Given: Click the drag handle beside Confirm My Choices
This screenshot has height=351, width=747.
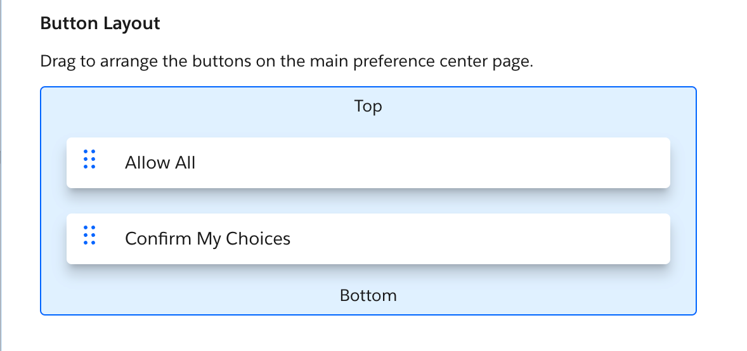Looking at the screenshot, I should point(89,235).
